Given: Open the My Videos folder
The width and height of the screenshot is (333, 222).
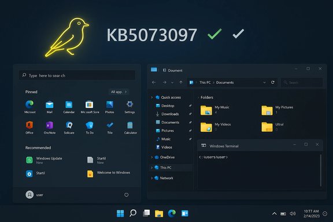Looking at the screenshot, I should click(215, 127).
